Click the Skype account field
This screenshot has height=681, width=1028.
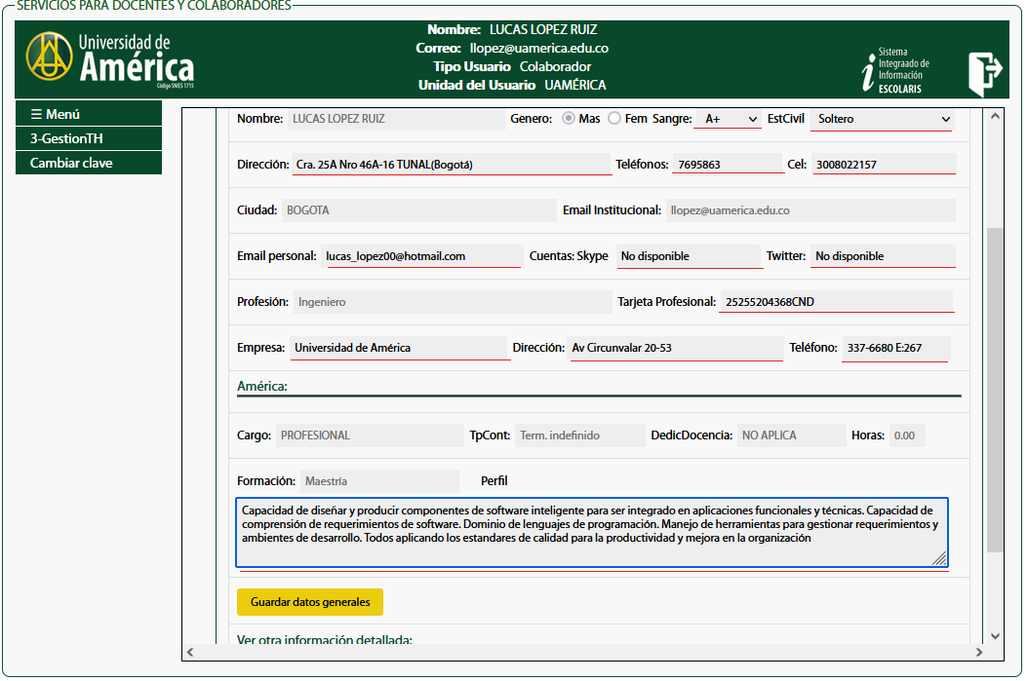point(688,256)
